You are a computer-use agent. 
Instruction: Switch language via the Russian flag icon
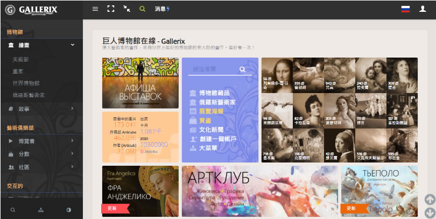[405, 9]
